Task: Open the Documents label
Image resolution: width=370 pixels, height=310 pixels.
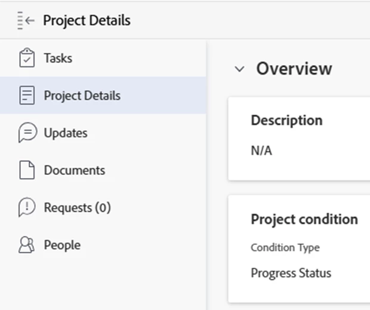Action: (74, 170)
